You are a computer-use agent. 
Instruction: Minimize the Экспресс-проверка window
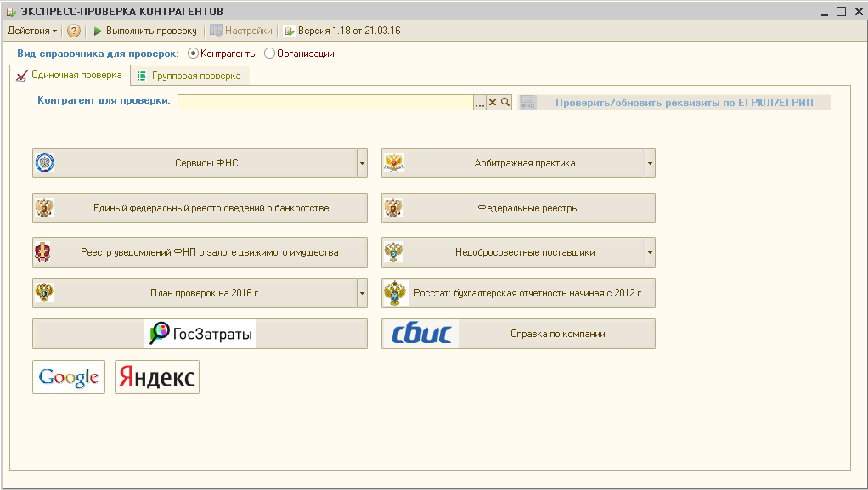coord(825,12)
